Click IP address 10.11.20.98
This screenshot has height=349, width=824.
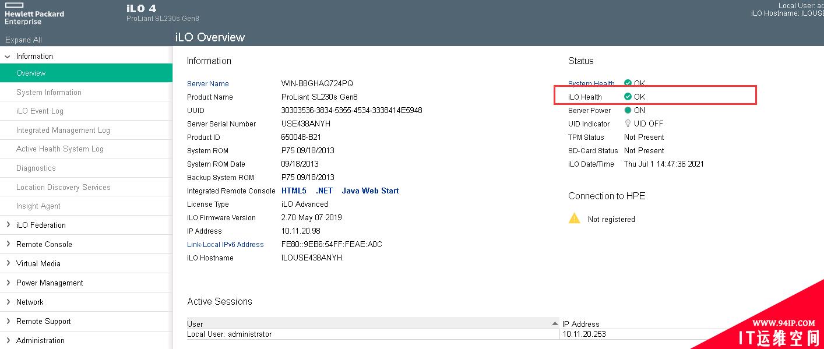tap(301, 231)
